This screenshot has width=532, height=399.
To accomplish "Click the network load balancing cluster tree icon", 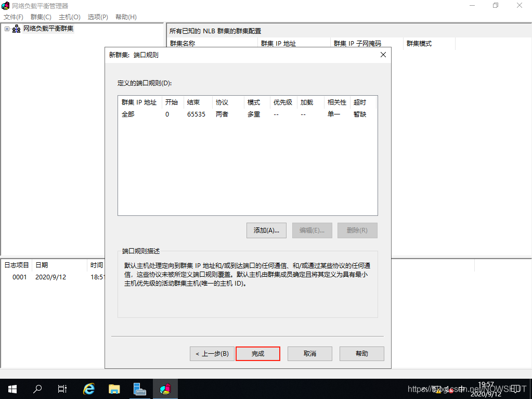I will pyautogui.click(x=16, y=29).
